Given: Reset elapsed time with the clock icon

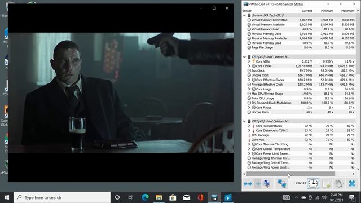Looking at the screenshot, I should point(313,184).
